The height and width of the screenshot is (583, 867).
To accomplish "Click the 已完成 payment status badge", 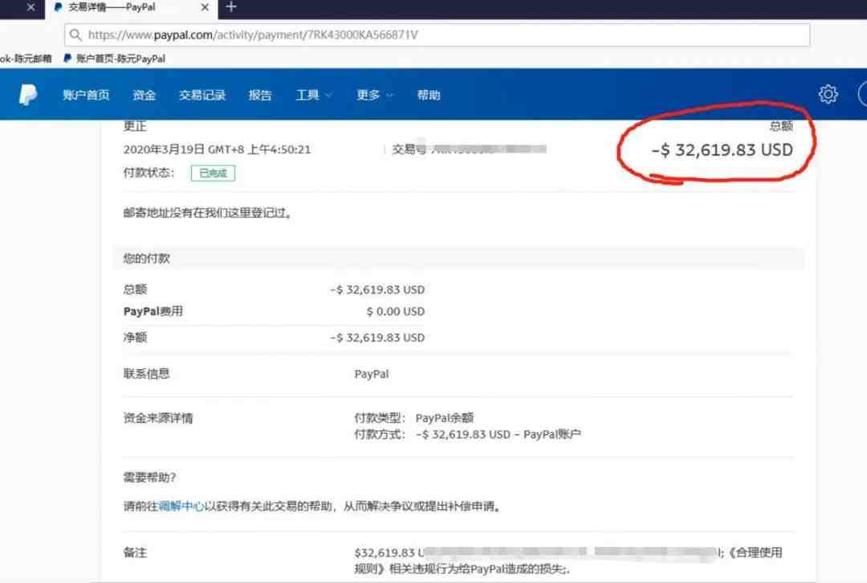I will point(213,173).
